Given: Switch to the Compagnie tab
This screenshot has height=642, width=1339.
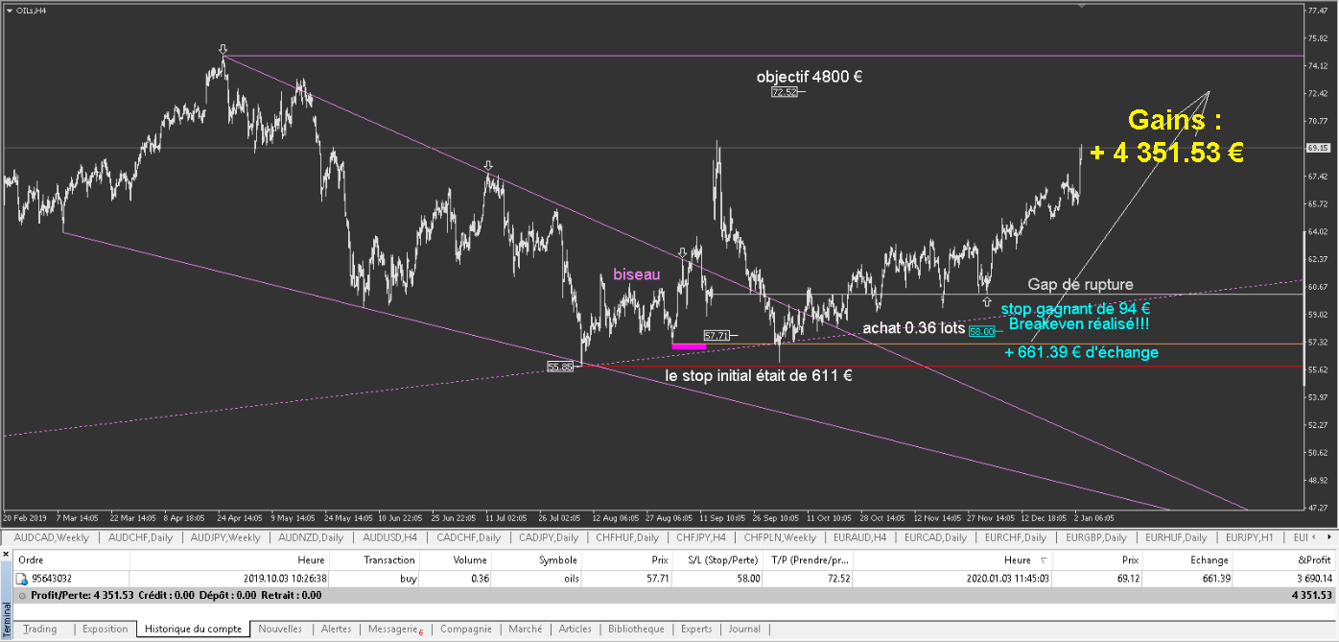Looking at the screenshot, I should point(465,630).
